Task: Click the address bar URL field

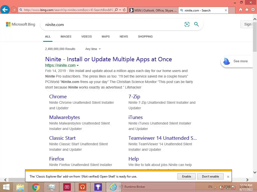Action: (x=69, y=10)
